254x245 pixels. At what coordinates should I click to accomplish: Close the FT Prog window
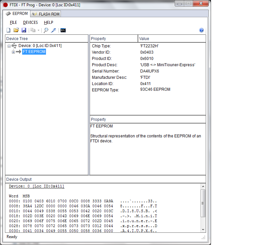(x=201, y=3)
